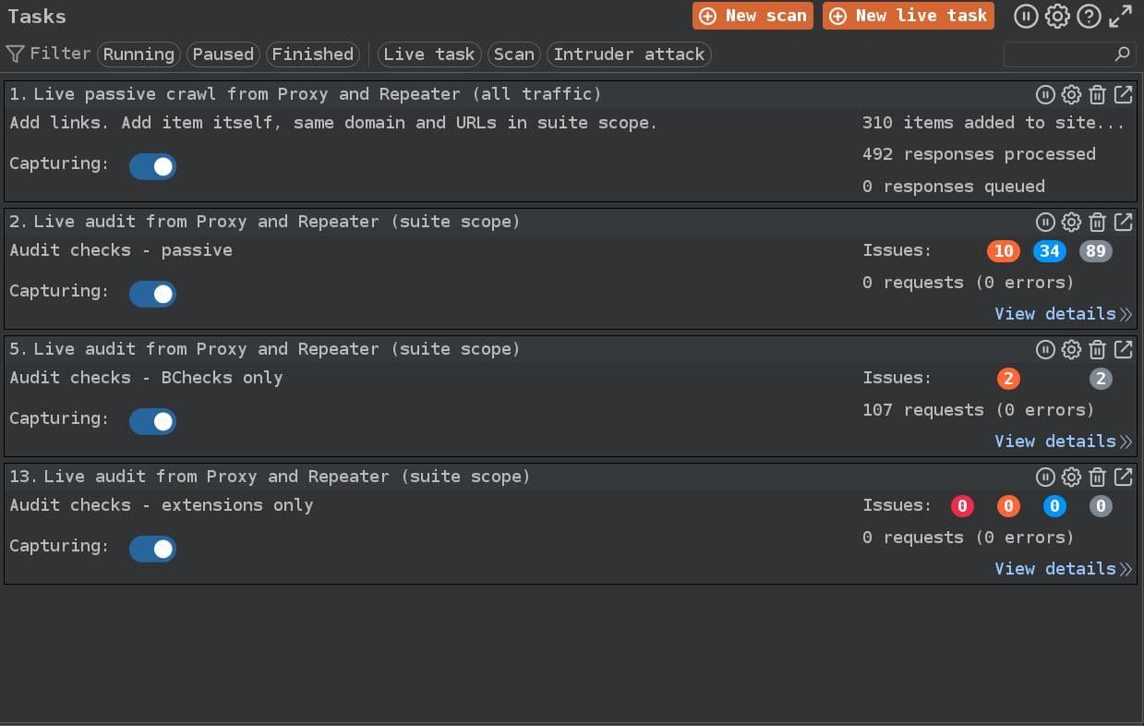The image size is (1144, 726).
Task: Open View details for task 5 BChecks audit
Action: coord(1063,442)
